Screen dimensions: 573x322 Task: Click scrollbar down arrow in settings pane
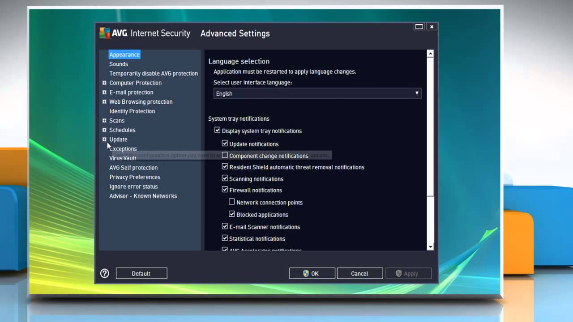tap(430, 246)
